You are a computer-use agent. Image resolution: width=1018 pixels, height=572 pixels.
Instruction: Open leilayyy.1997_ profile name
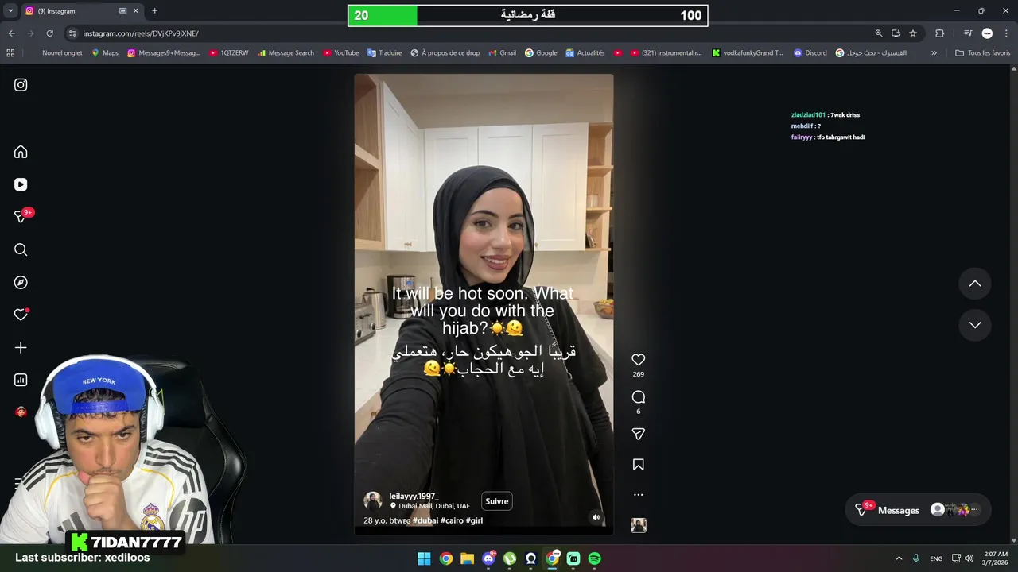(x=414, y=496)
